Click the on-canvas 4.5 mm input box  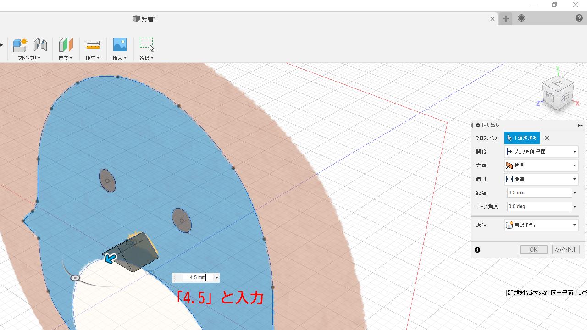[198, 278]
